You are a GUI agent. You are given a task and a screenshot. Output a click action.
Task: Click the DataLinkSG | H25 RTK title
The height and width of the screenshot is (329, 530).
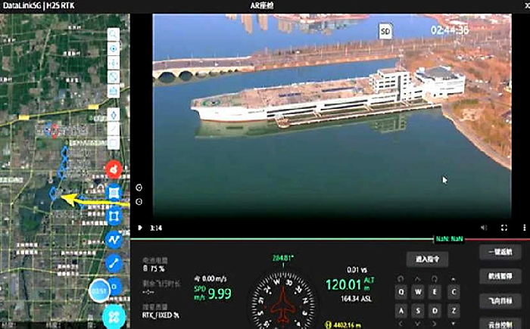pyautogui.click(x=39, y=6)
